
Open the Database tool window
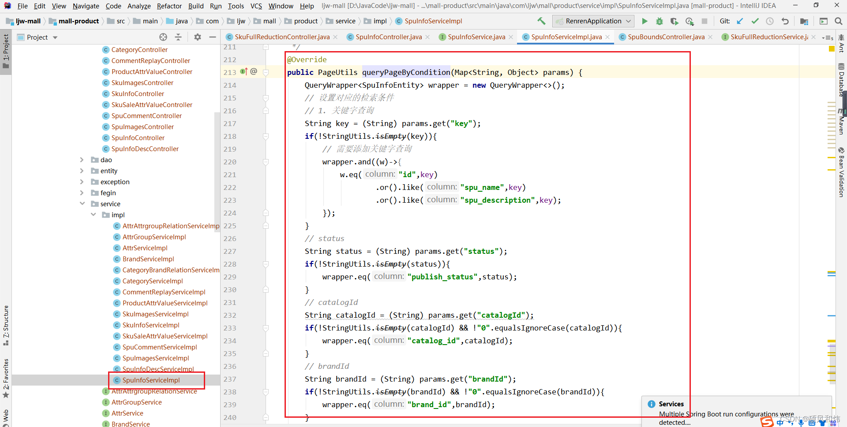(x=841, y=80)
